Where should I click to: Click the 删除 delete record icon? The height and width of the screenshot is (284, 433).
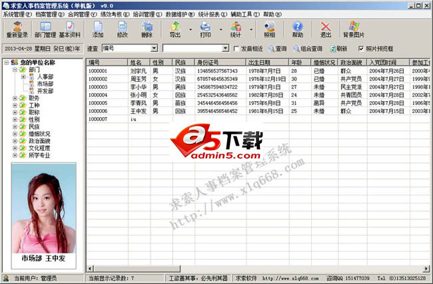[147, 29]
